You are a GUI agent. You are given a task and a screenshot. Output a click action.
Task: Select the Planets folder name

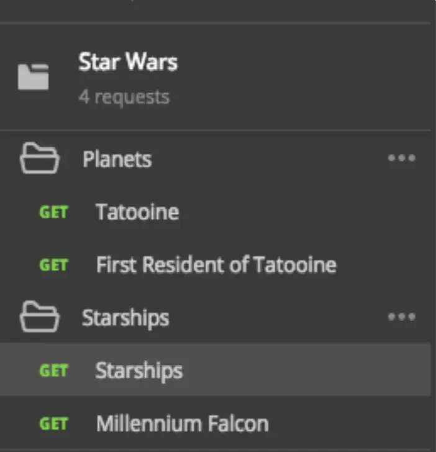coord(117,159)
